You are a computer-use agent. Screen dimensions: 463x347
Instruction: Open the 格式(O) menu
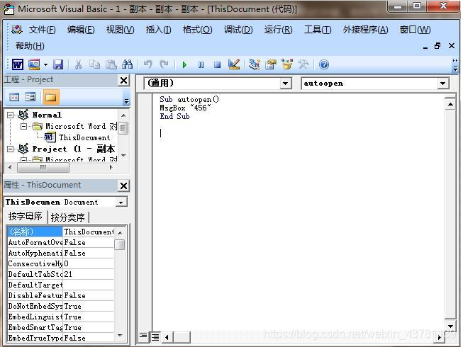(197, 30)
